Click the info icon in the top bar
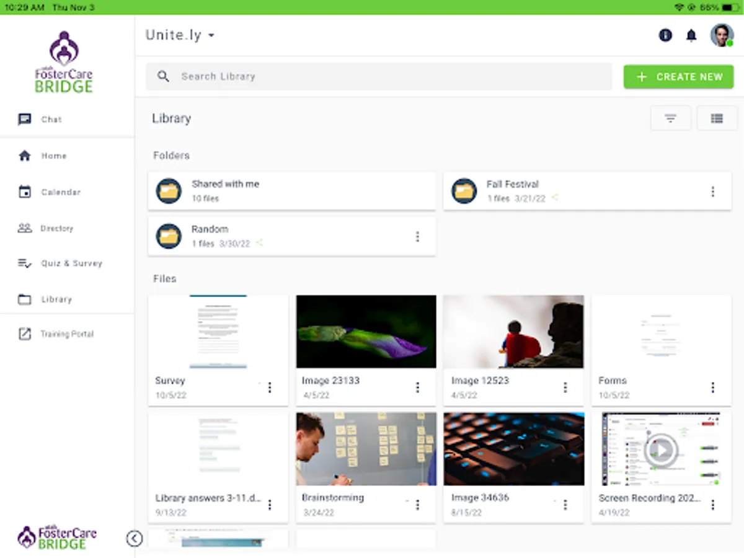This screenshot has width=744, height=558. tap(665, 35)
